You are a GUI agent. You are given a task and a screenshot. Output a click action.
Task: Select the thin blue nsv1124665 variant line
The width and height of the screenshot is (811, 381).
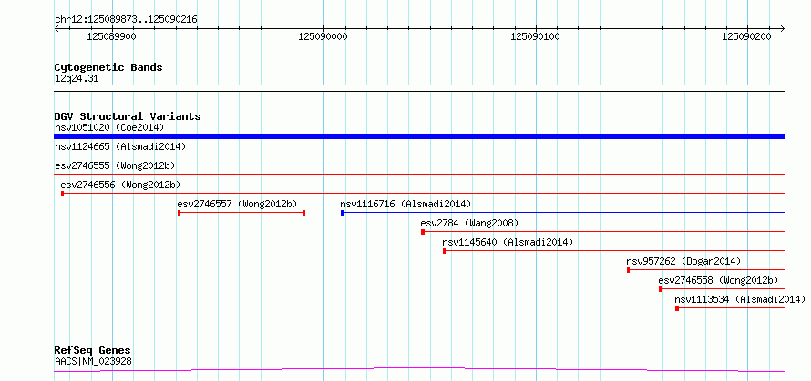[x=419, y=155]
